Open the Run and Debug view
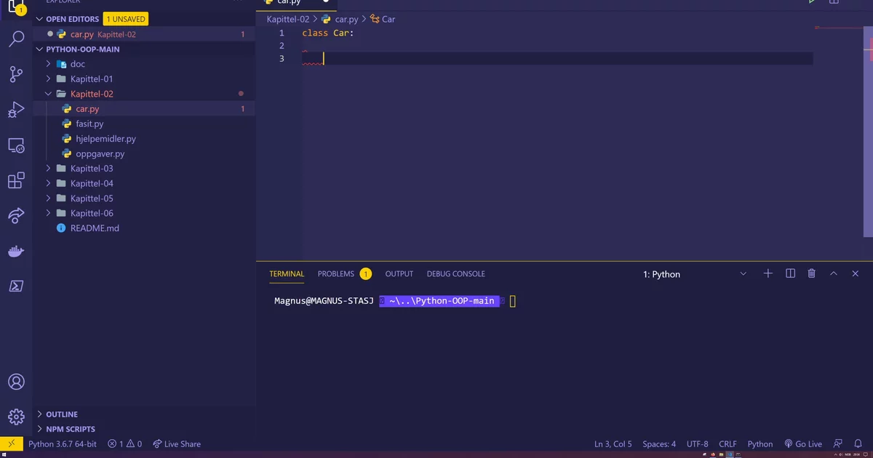 (x=16, y=109)
